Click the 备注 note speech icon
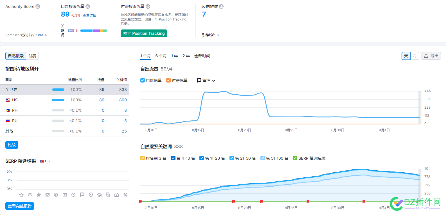 pyautogui.click(x=199, y=81)
